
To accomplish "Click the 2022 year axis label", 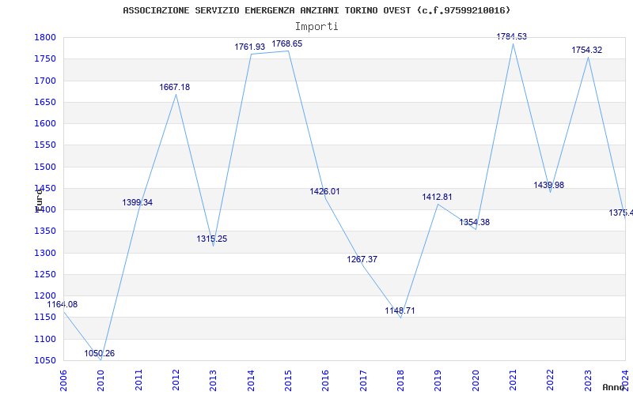I will [550, 381].
